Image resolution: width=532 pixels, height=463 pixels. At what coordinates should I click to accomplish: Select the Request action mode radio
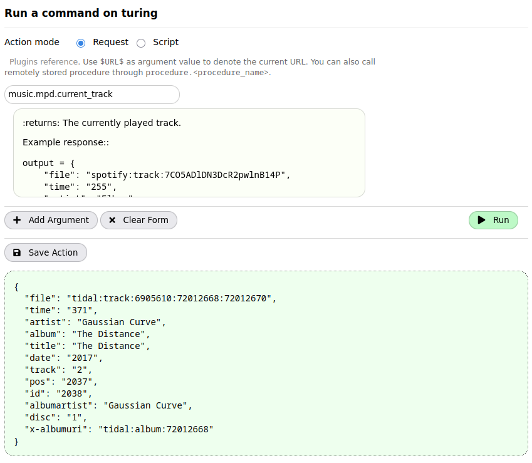81,43
